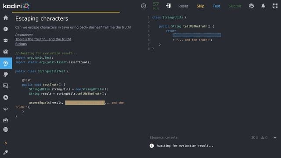
Task: Click the kodiri logo
Action: click(16, 6)
